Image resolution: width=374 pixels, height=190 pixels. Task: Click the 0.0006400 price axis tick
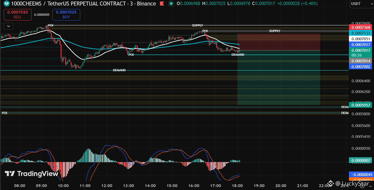tap(361, 81)
